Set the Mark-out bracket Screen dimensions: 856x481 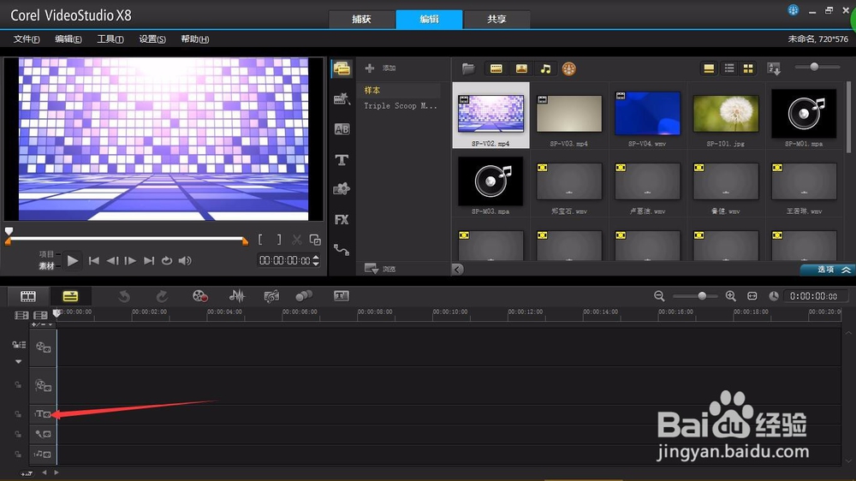[279, 240]
